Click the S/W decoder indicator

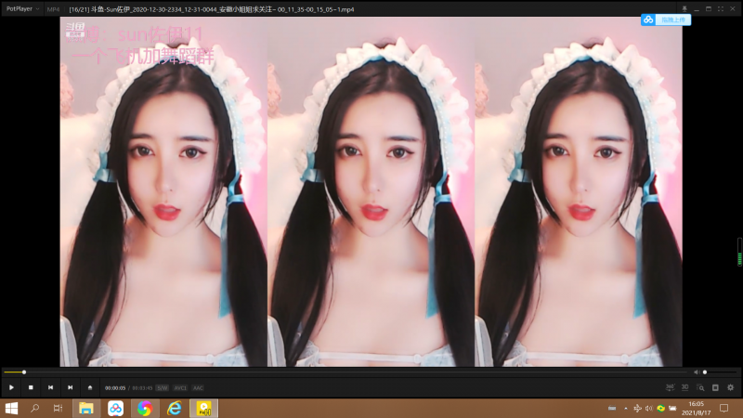[162, 387]
